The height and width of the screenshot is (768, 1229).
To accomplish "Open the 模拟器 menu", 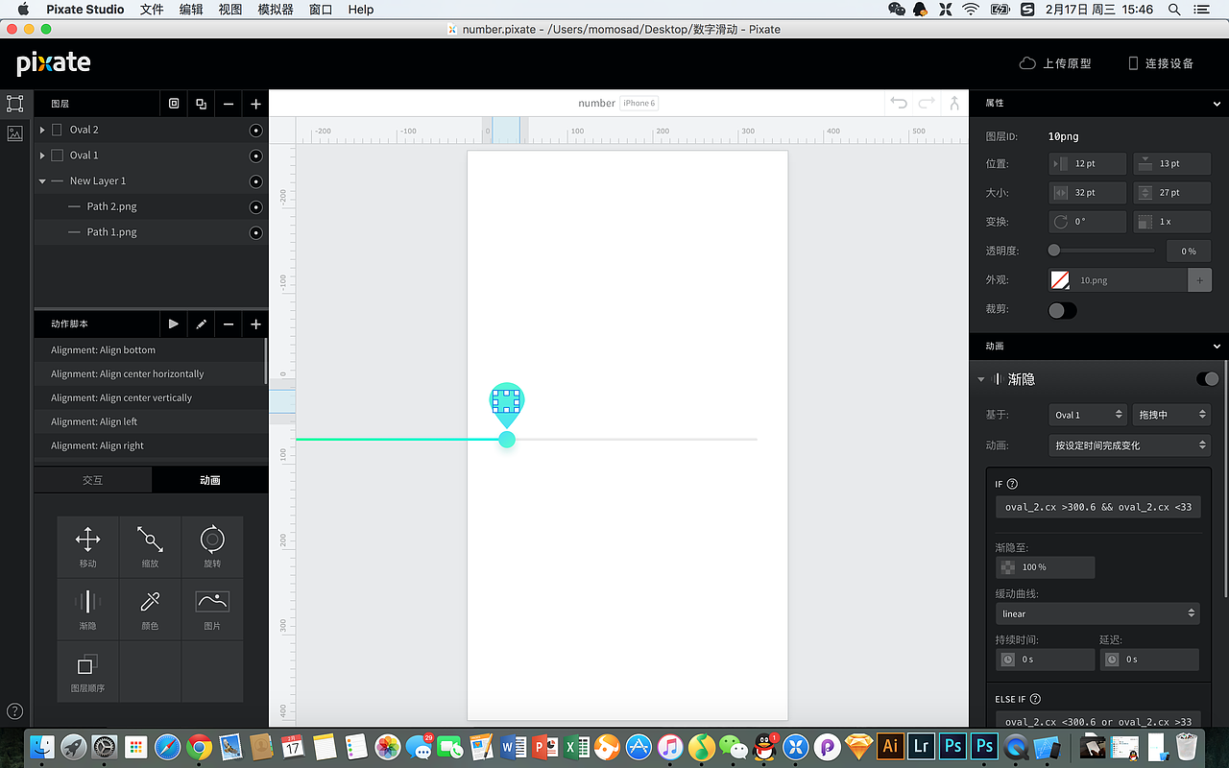I will [276, 10].
